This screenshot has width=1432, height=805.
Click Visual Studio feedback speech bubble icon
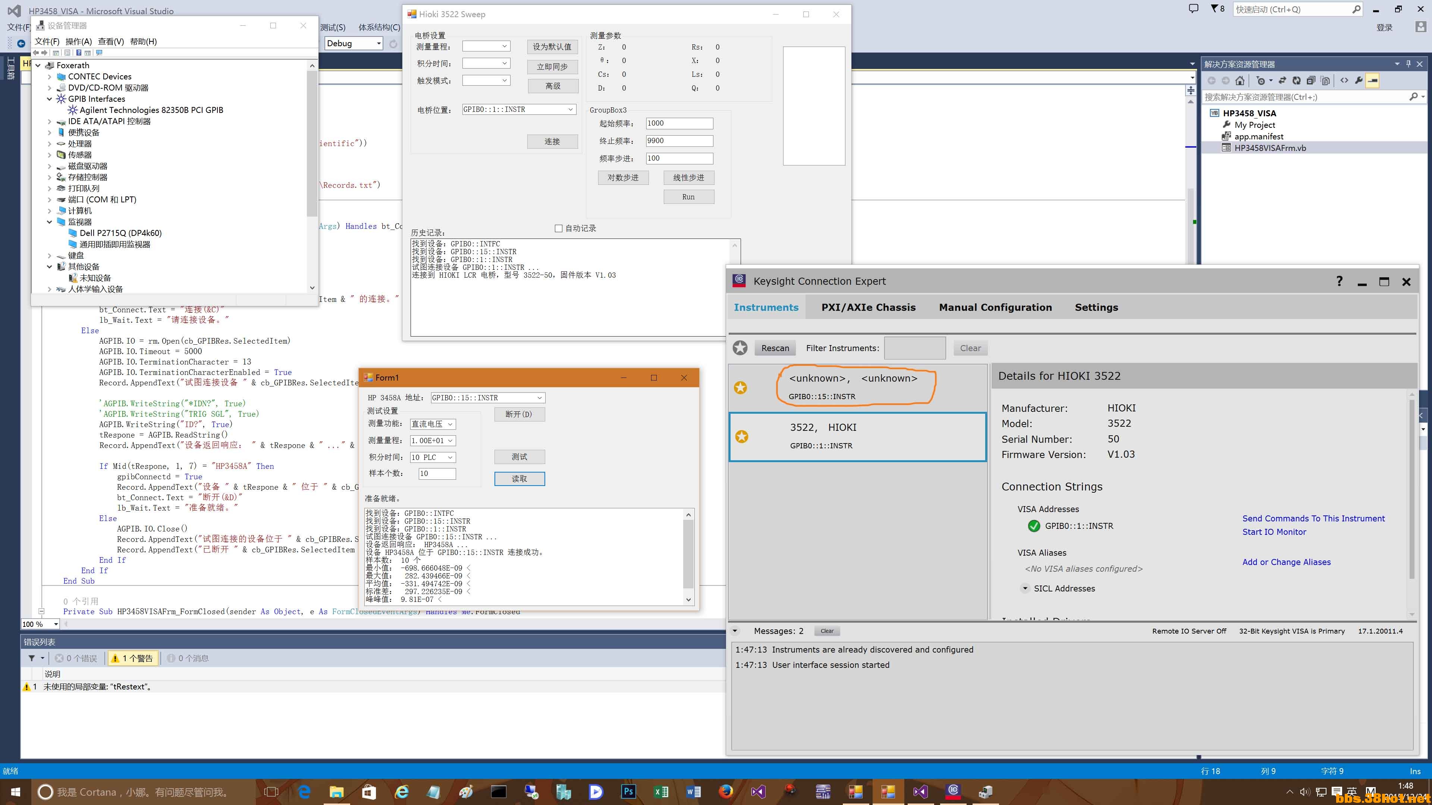[1193, 9]
